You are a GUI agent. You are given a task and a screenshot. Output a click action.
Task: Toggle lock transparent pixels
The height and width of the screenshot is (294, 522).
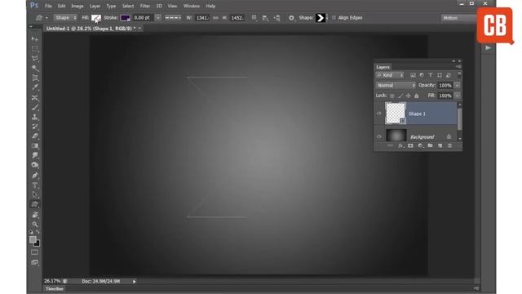coord(392,96)
